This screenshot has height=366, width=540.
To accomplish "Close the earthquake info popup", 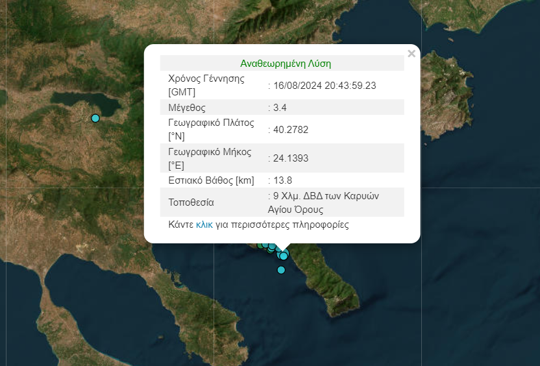I will tap(411, 54).
